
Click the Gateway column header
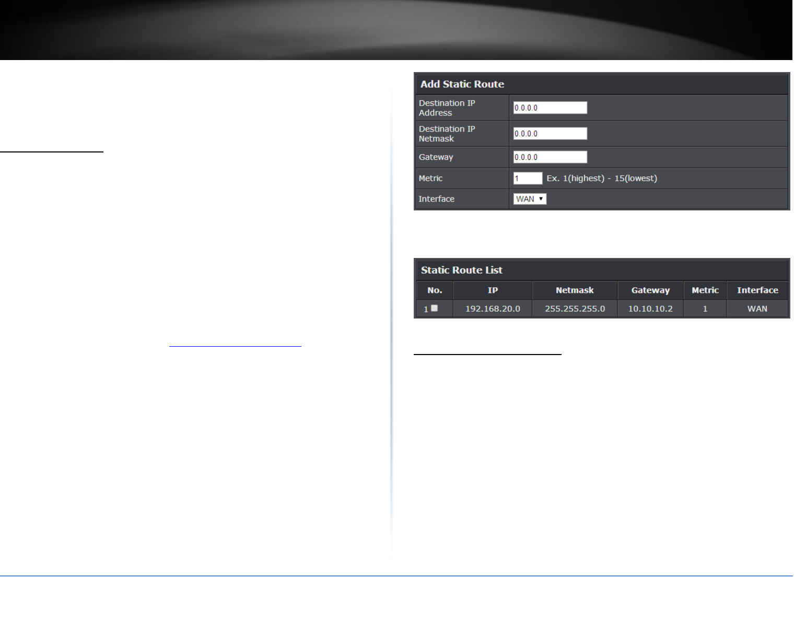click(x=650, y=290)
